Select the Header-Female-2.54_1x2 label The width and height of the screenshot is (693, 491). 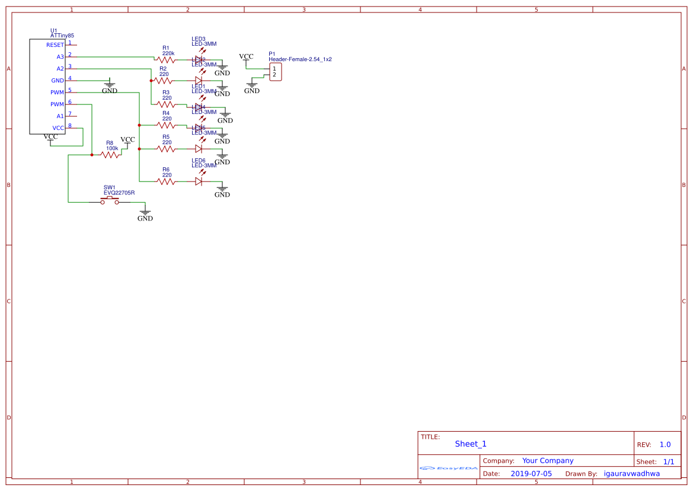(300, 60)
